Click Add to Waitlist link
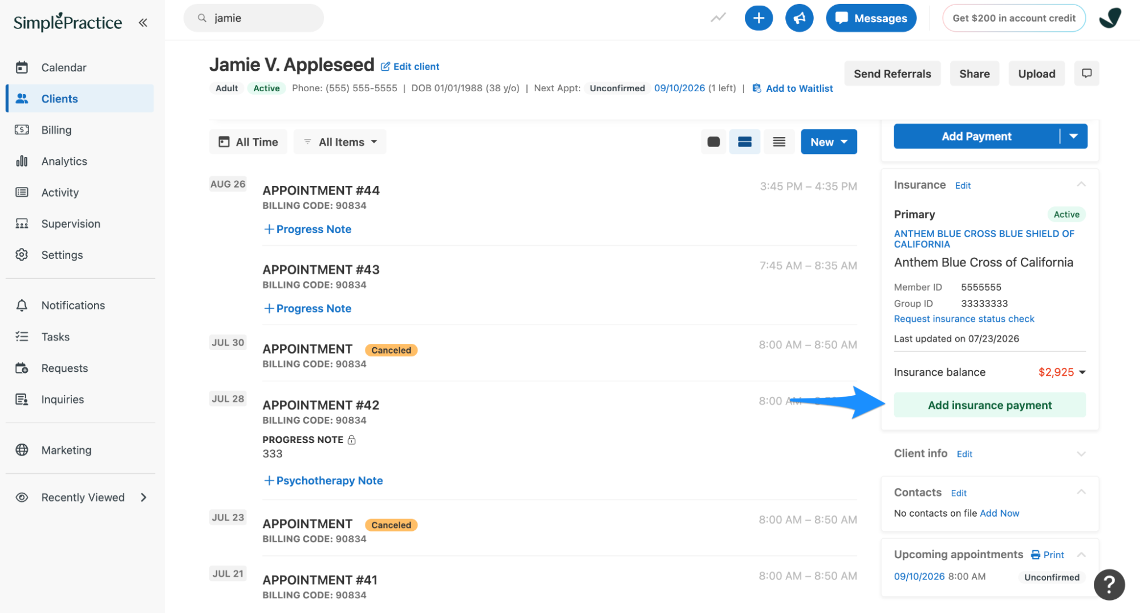 click(793, 88)
